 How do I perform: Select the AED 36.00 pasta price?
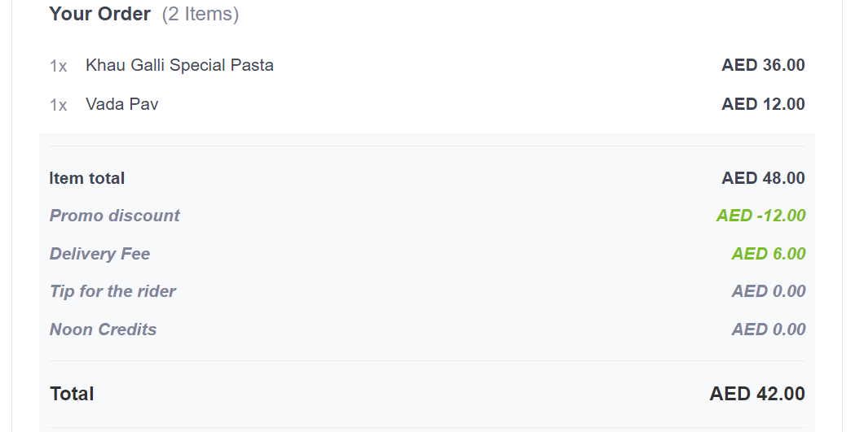[x=763, y=65]
